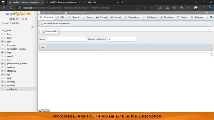Click site information icon in address bar

click(x=19, y=8)
